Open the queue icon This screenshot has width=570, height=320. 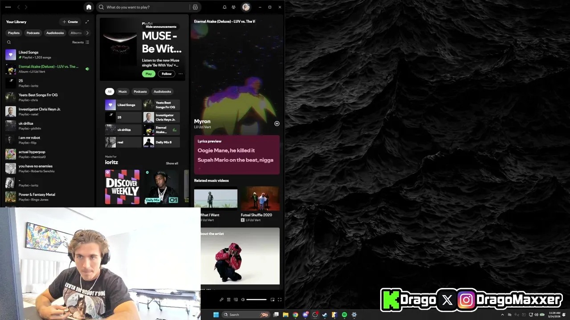pyautogui.click(x=228, y=300)
